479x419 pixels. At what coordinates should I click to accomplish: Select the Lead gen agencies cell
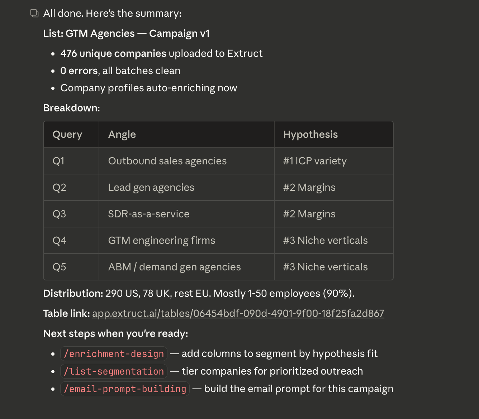(151, 188)
